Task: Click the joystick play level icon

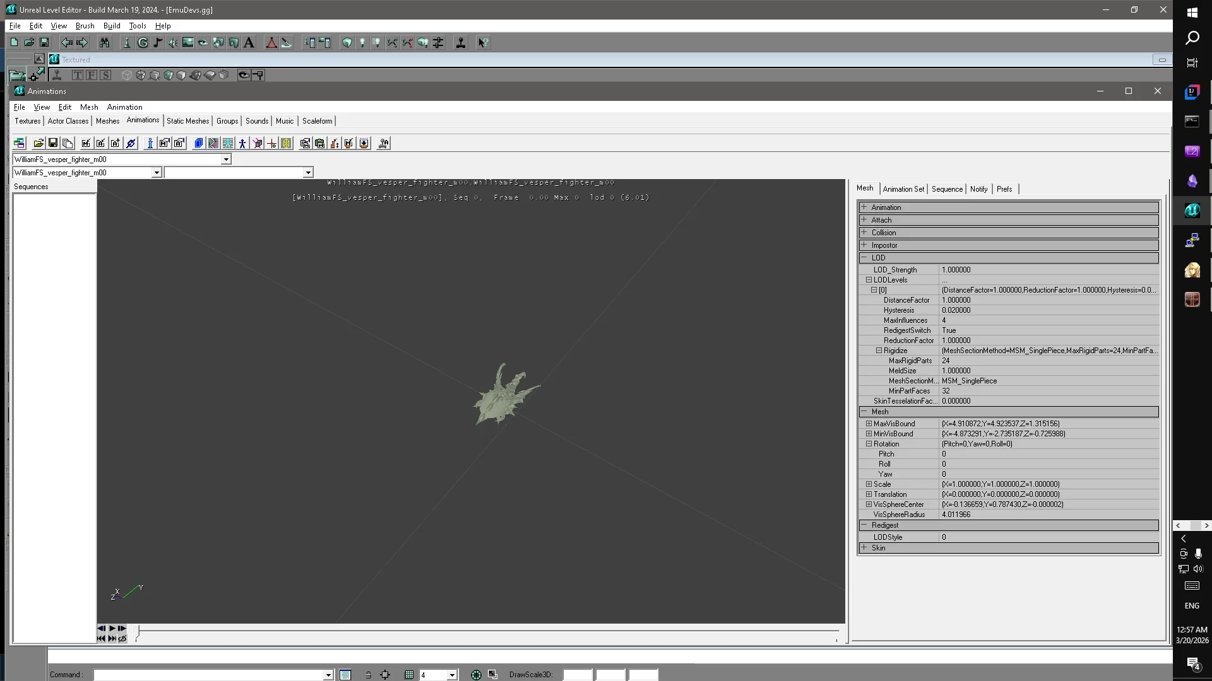Action: click(461, 43)
